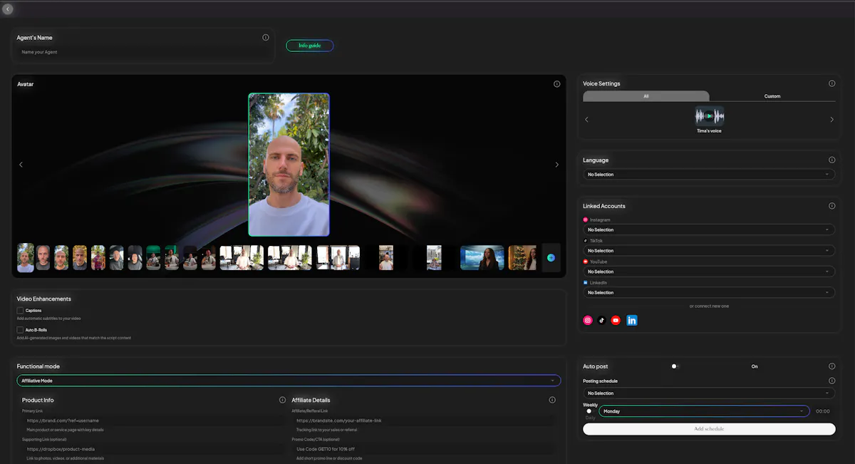
Task: Switch to the All voices tab
Action: point(646,96)
